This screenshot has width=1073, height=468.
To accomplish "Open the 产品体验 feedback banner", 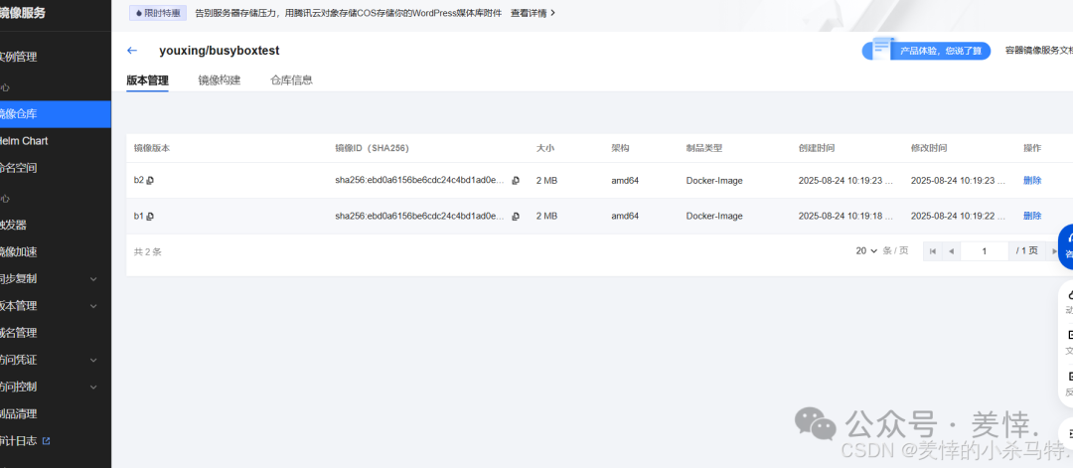I will [926, 51].
